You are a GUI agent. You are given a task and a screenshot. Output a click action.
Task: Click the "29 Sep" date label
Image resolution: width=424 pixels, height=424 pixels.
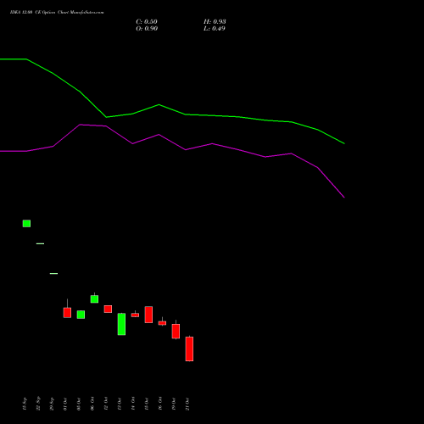click(52, 404)
